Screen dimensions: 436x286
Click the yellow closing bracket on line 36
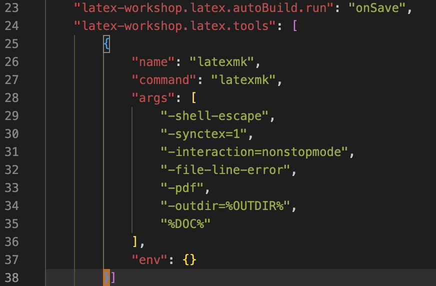pyautogui.click(x=135, y=242)
